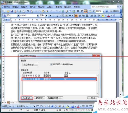Click the 查看备注(M) button

point(55,98)
